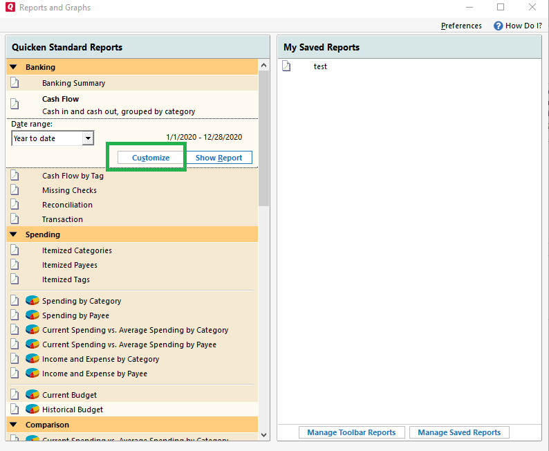Click the scroll down arrow of reports list
Image resolution: width=549 pixels, height=451 pixels.
tap(263, 435)
